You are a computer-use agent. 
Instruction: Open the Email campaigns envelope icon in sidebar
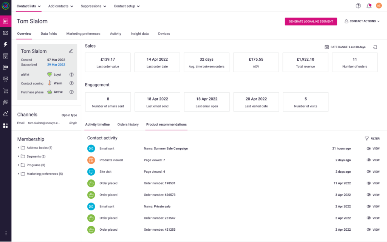pos(5,33)
